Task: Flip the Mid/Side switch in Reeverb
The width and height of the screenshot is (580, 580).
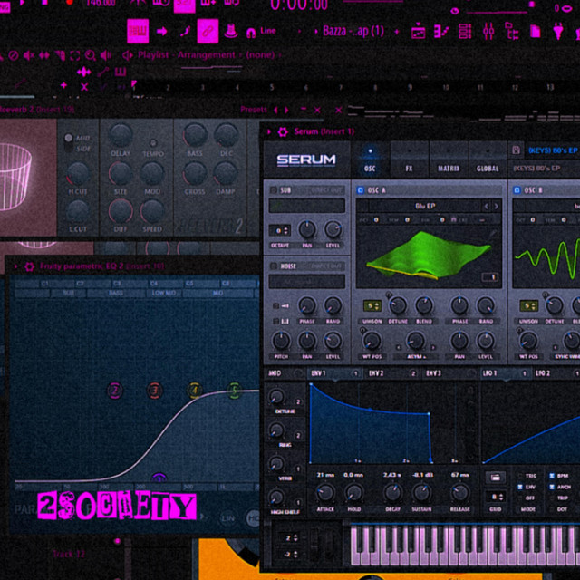Action: pyautogui.click(x=69, y=142)
